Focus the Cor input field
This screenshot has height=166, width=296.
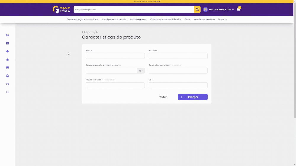click(x=178, y=85)
